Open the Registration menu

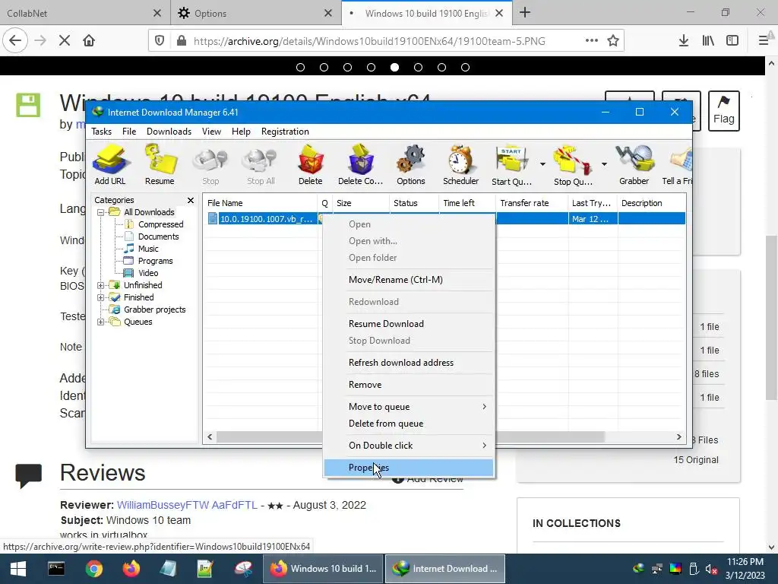point(286,132)
